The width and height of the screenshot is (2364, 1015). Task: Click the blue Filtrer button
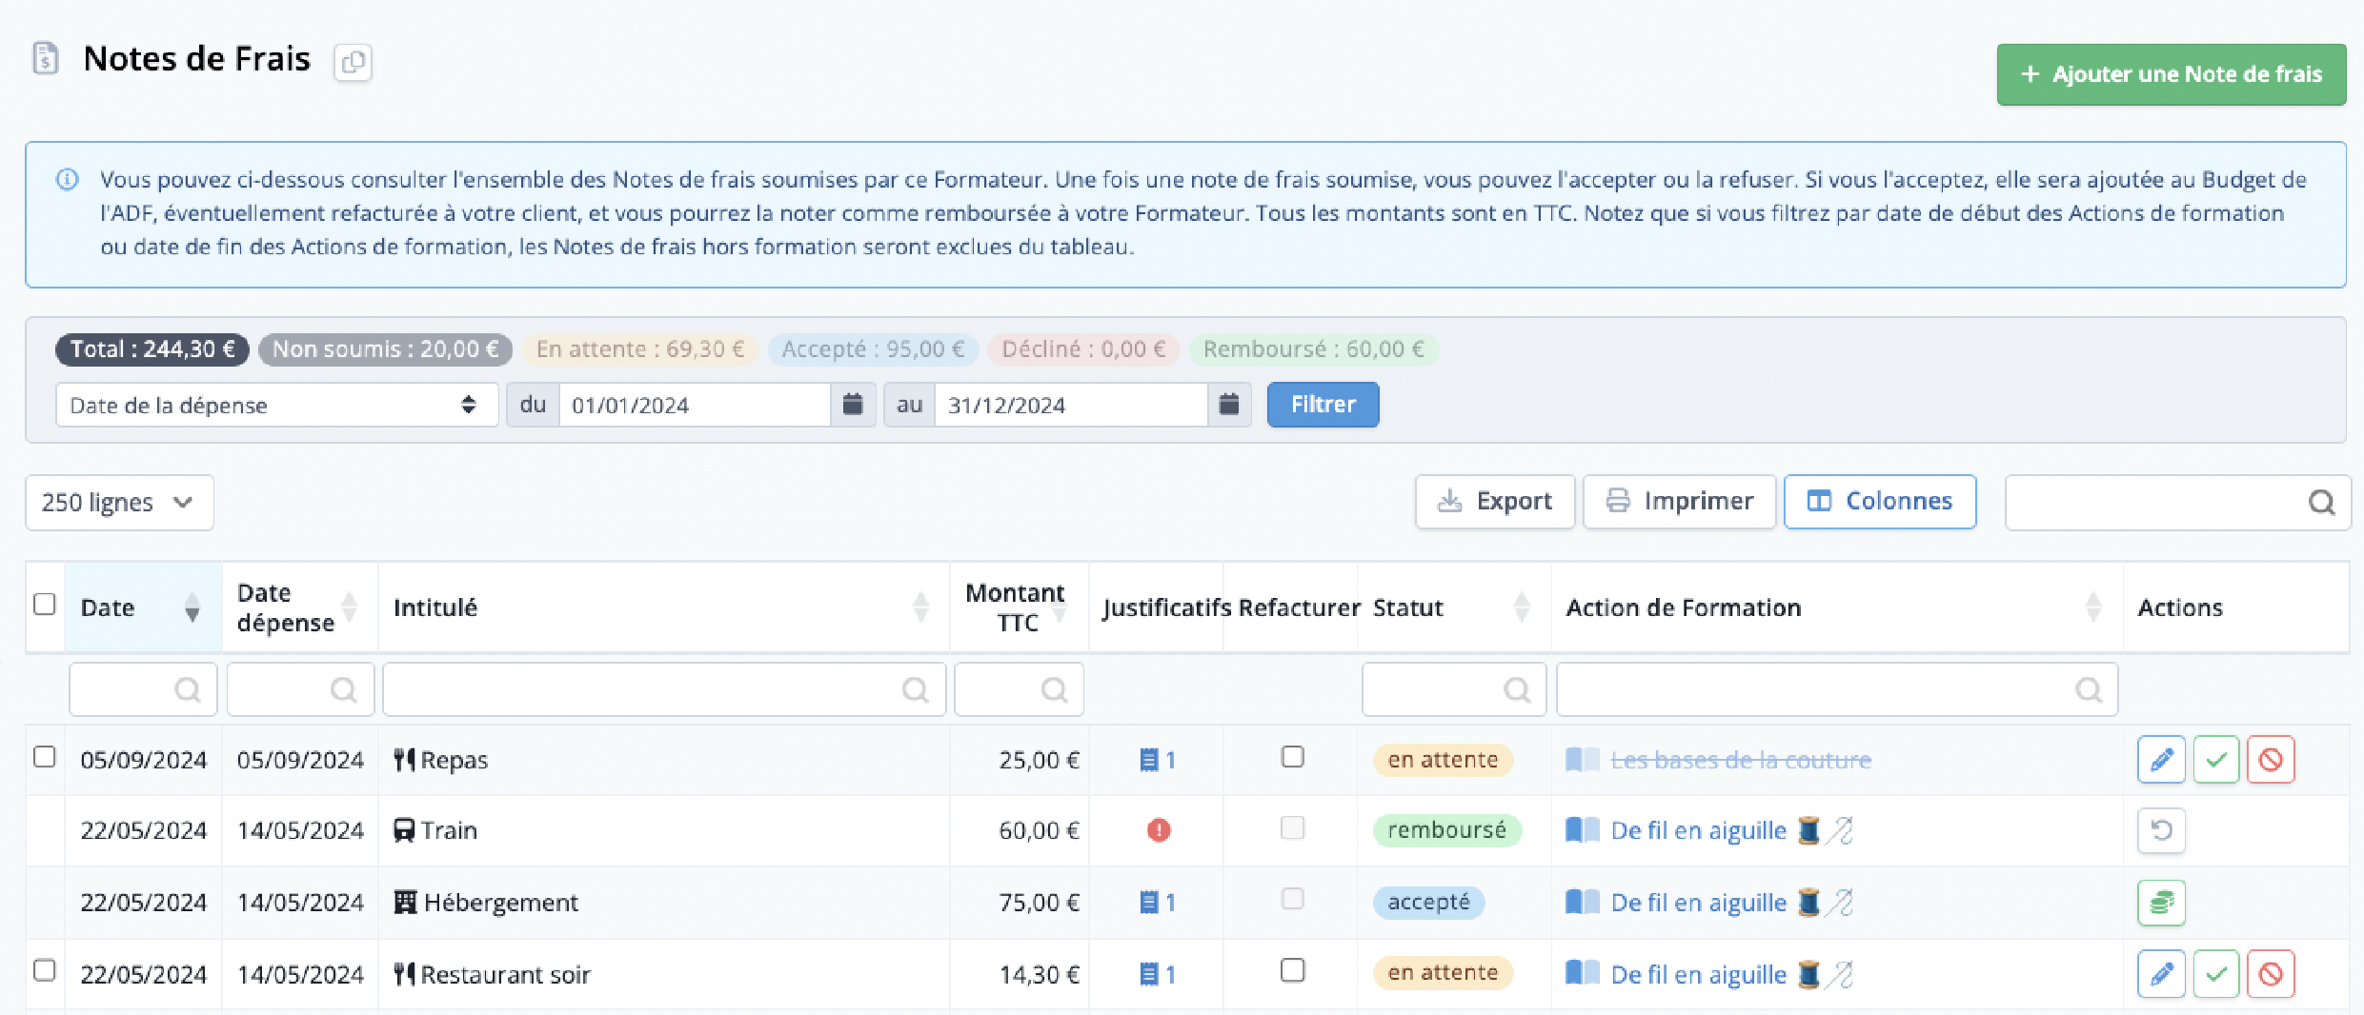(1323, 405)
